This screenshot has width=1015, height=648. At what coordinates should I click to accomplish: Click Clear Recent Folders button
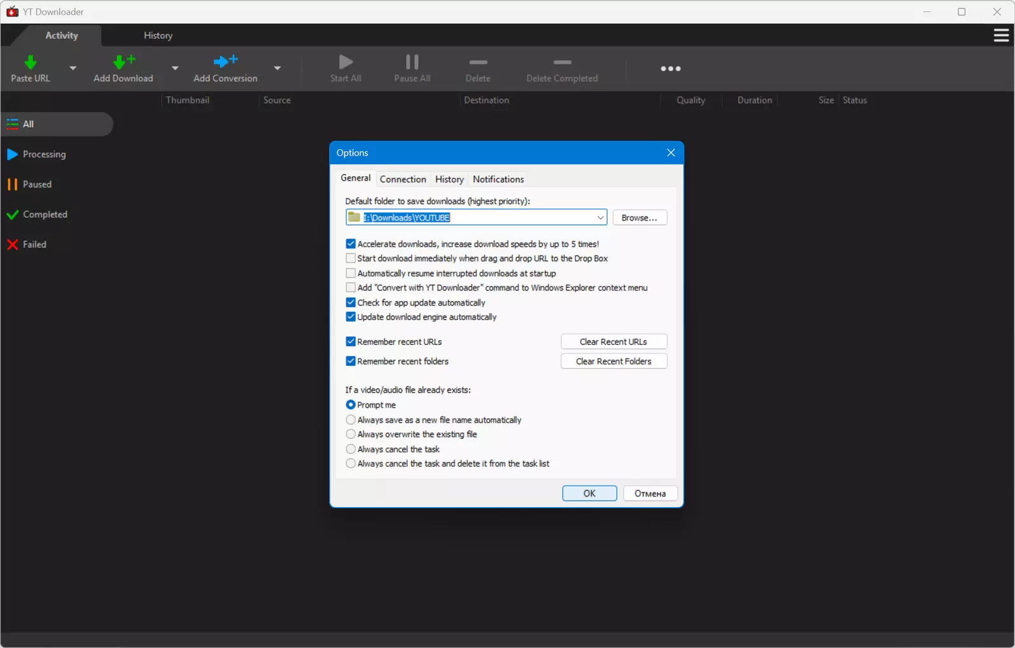pos(614,361)
